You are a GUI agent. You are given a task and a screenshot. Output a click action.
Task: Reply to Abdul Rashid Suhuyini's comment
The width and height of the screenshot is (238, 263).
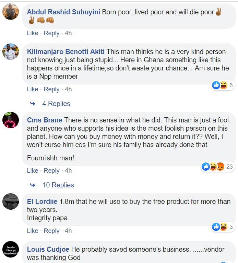click(52, 33)
